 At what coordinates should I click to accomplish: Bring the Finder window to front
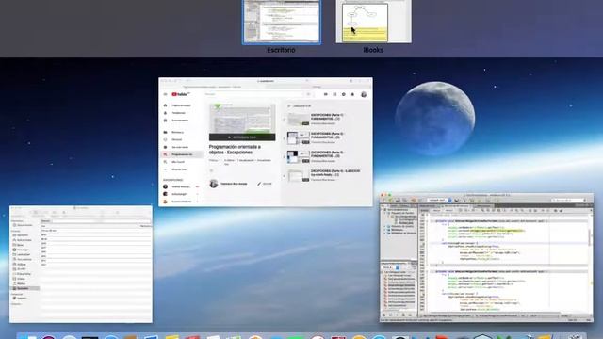point(81,264)
